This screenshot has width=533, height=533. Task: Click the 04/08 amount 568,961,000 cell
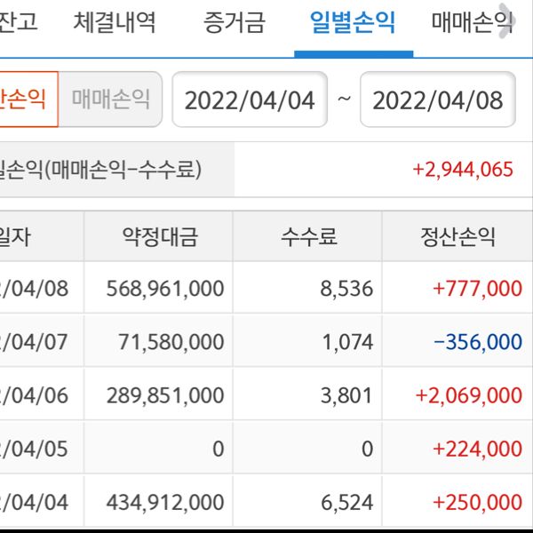[x=164, y=289]
